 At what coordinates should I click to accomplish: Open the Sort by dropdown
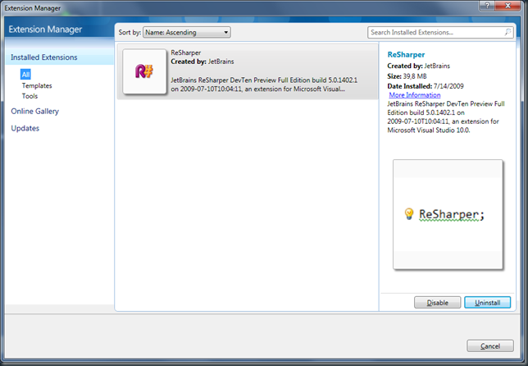click(187, 32)
